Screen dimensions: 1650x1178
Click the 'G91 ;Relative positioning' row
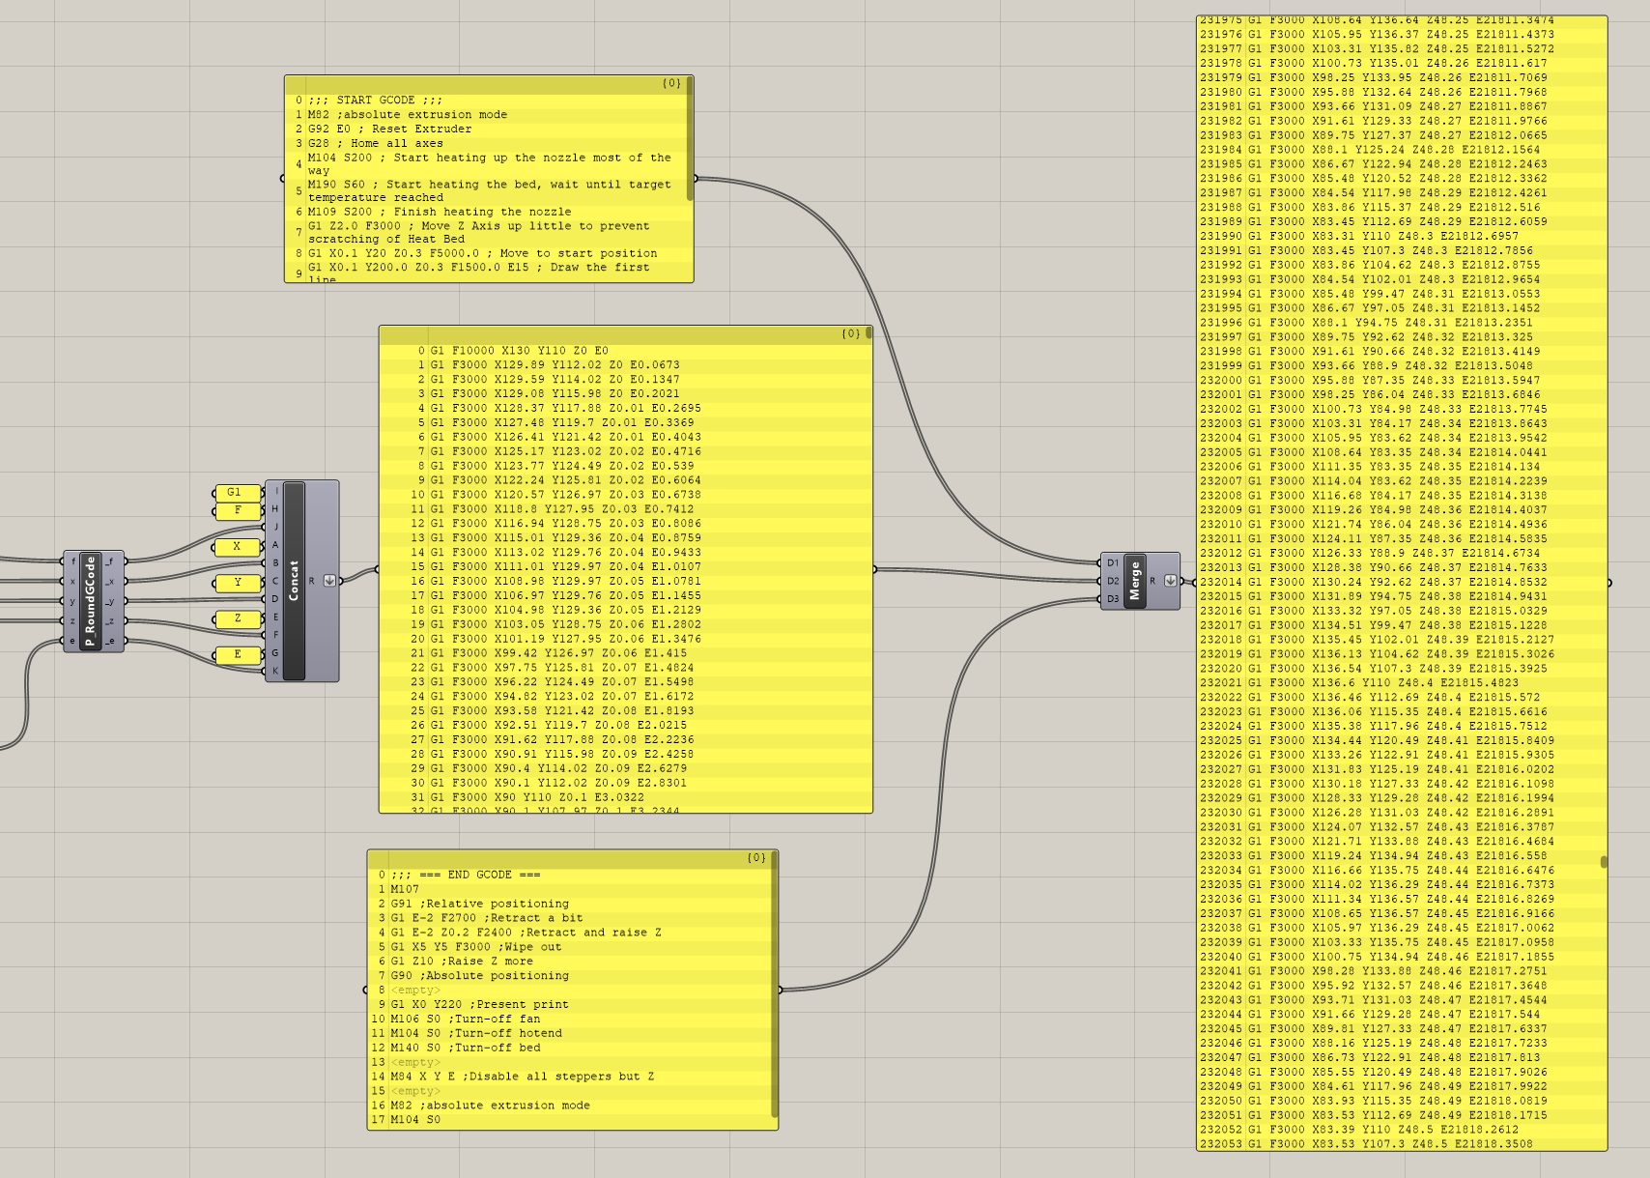571,904
